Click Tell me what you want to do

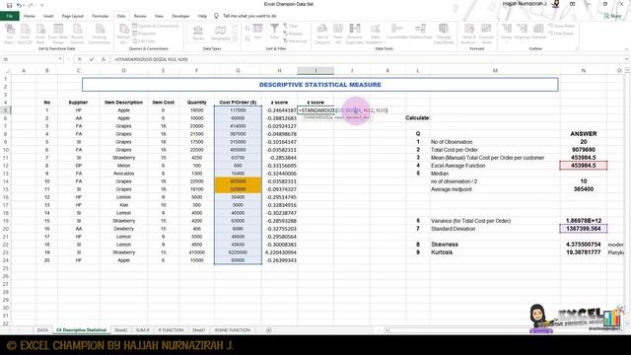[249, 16]
